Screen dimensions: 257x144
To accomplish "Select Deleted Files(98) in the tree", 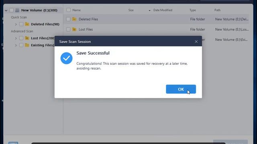I will click(45, 24).
